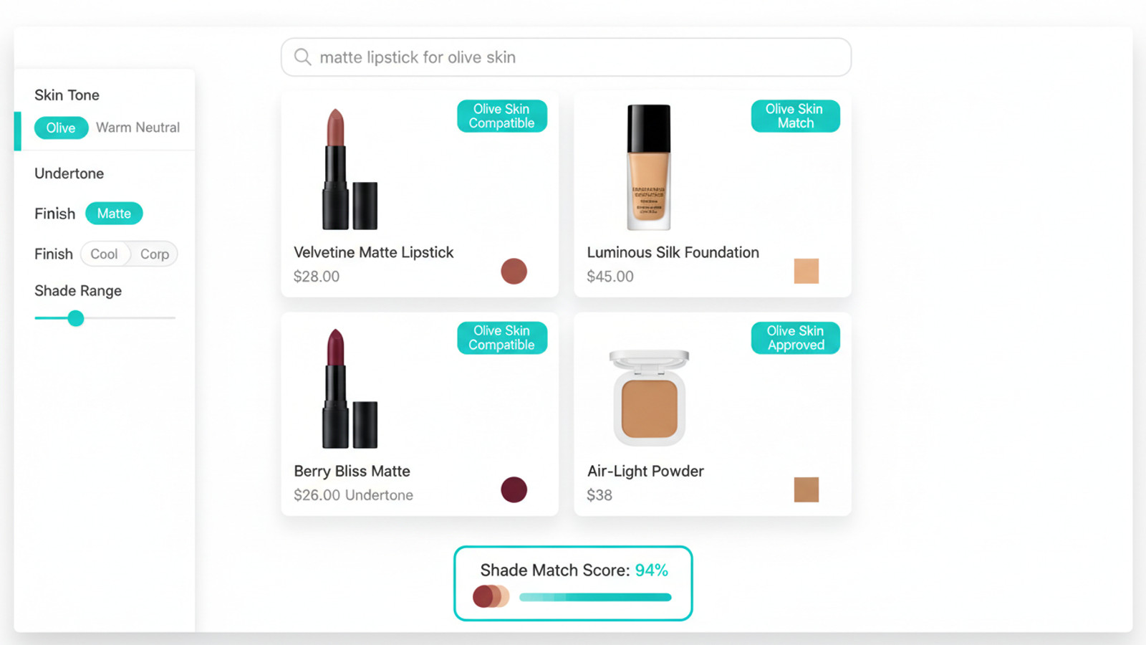Expand the Undertone filter section

pos(69,173)
